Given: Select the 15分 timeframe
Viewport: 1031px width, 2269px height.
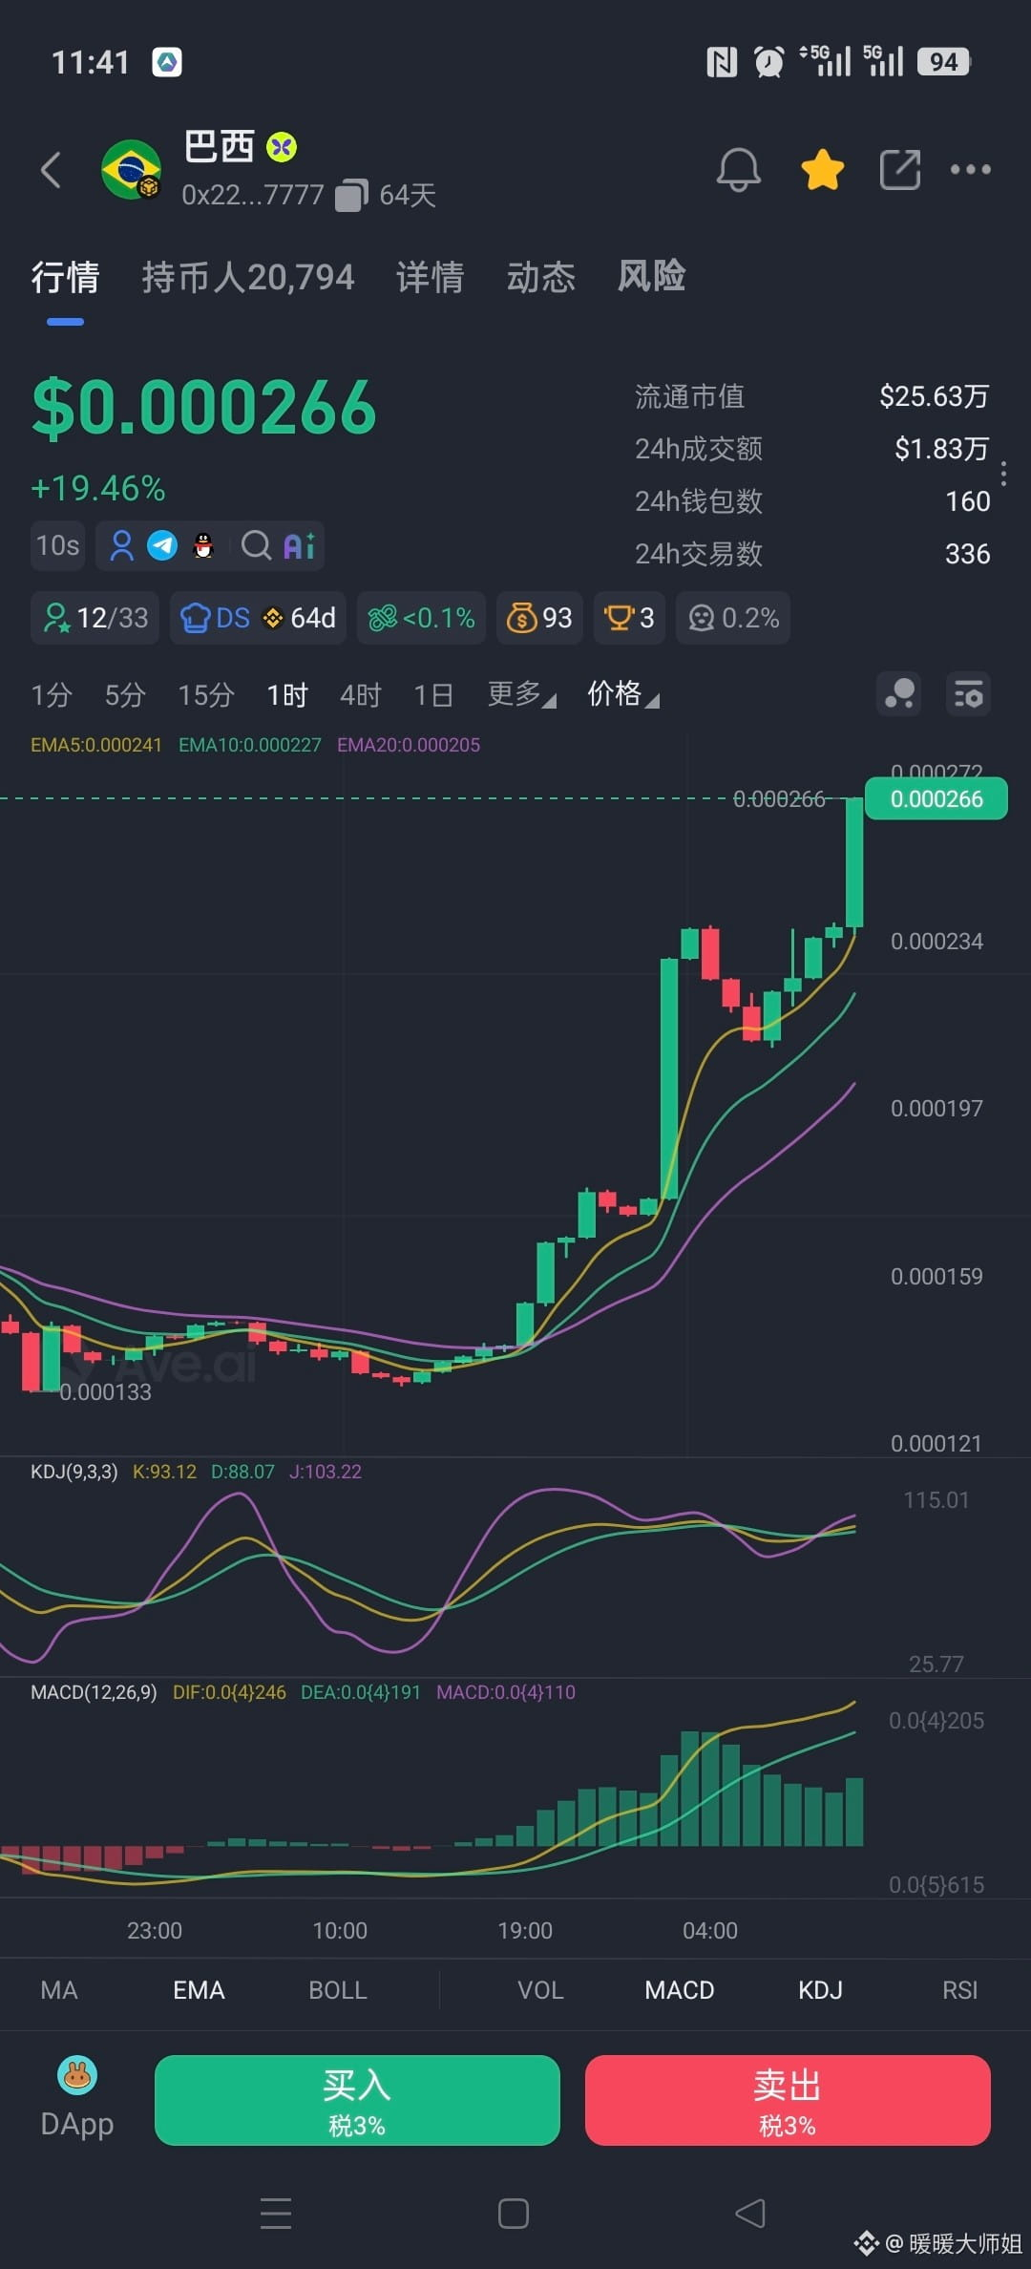Looking at the screenshot, I should click(x=205, y=694).
